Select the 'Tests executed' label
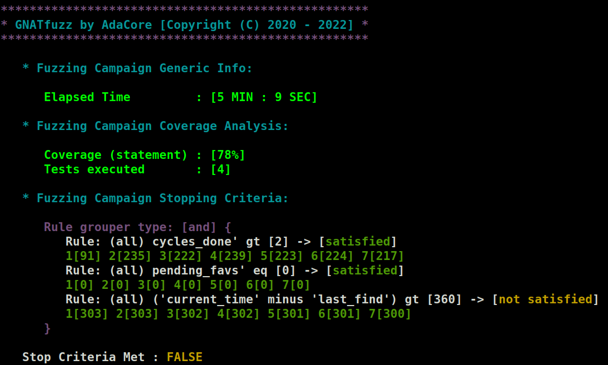608x365 pixels. coord(94,169)
